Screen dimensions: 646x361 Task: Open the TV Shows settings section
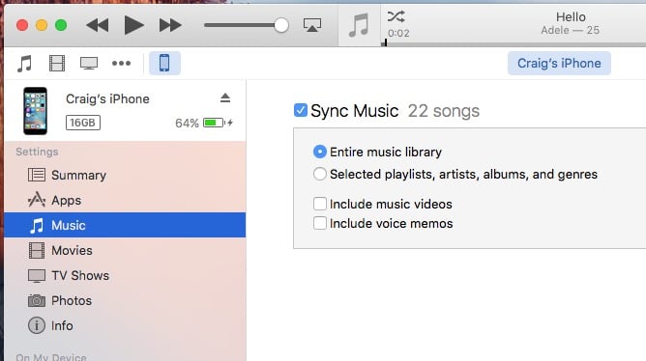125,275
